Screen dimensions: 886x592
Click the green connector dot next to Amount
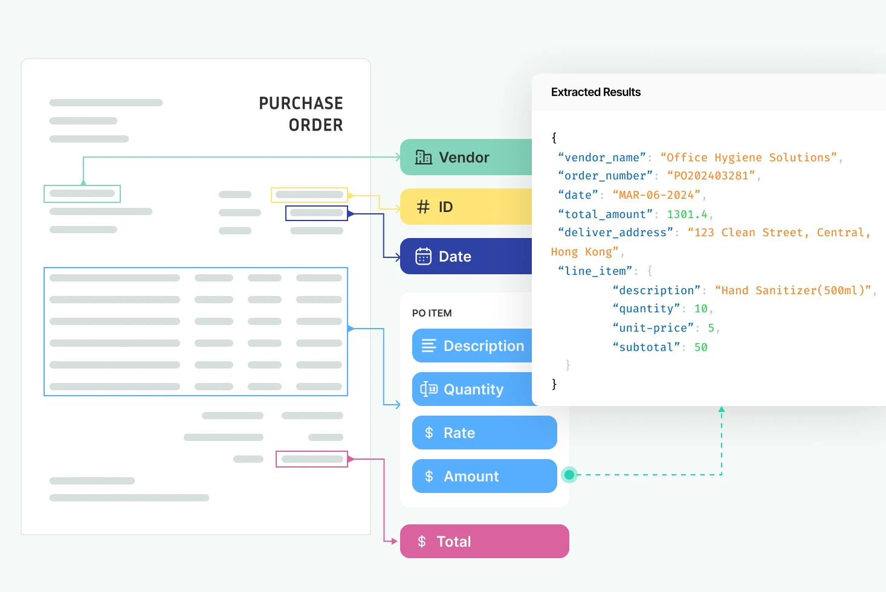(x=569, y=475)
